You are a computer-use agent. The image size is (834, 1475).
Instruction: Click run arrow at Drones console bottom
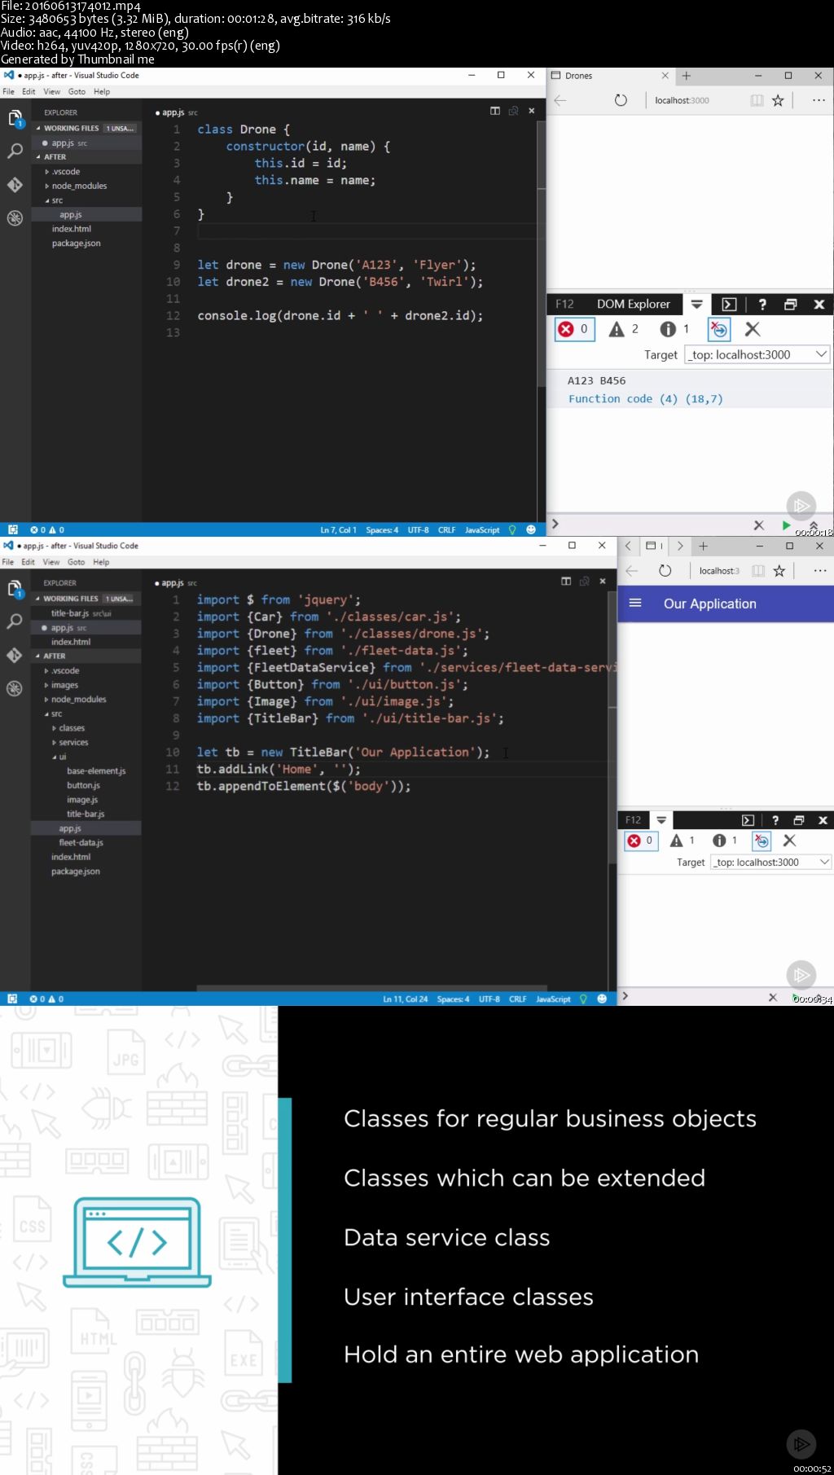tap(786, 525)
